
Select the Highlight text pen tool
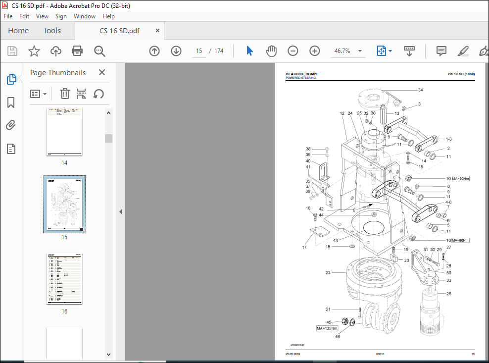tap(463, 51)
